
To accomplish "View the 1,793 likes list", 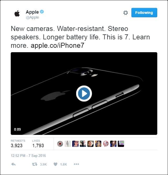I will click(x=38, y=144).
